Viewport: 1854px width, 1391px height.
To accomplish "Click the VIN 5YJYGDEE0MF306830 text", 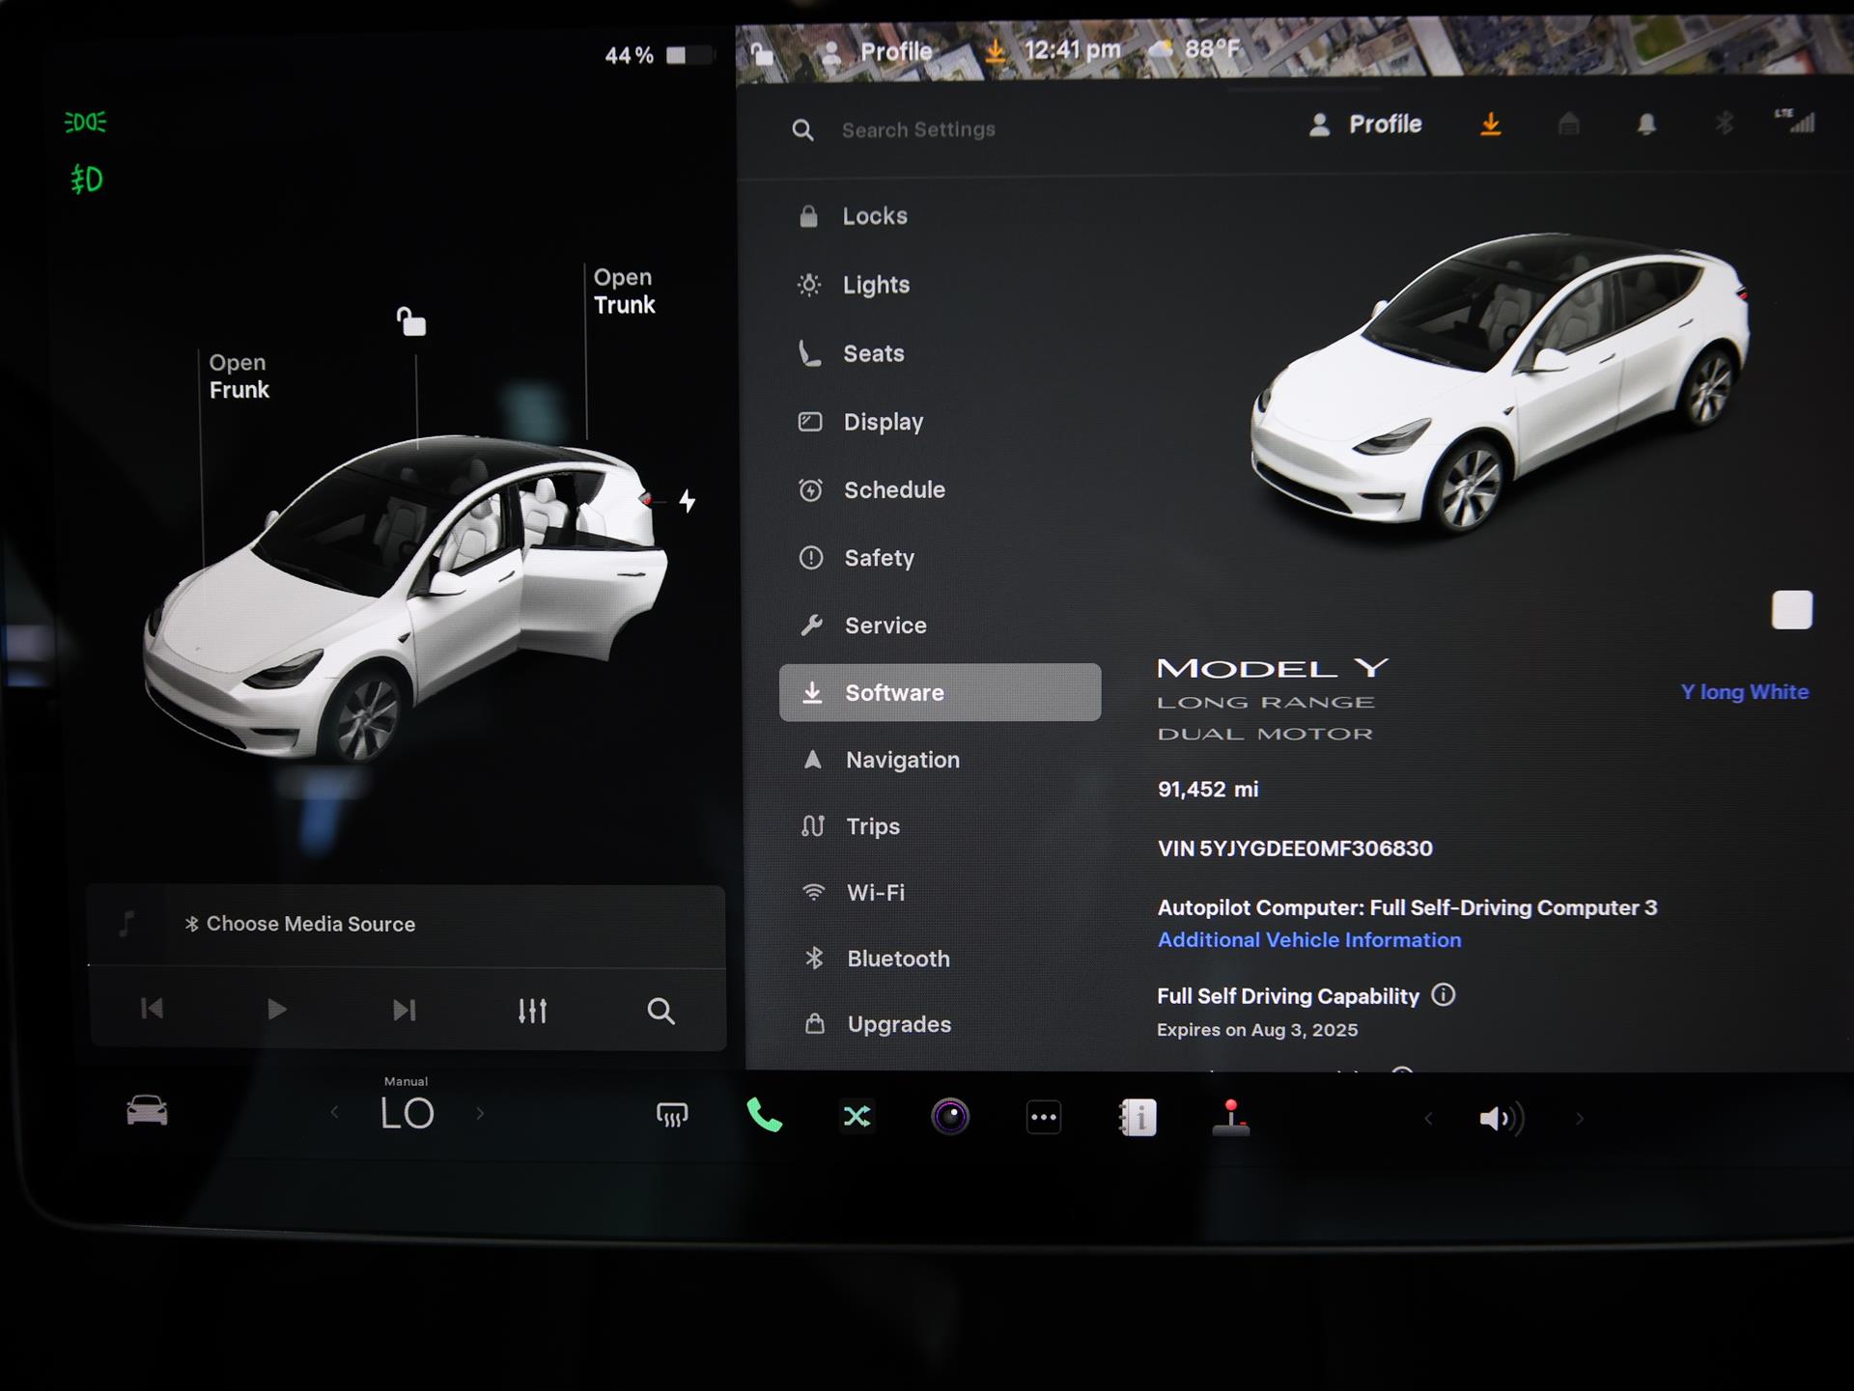I will (1295, 849).
